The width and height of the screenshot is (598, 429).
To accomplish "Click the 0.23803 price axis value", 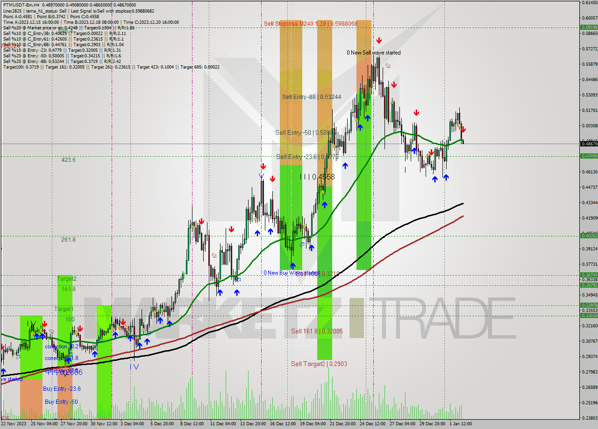I will coord(590,418).
